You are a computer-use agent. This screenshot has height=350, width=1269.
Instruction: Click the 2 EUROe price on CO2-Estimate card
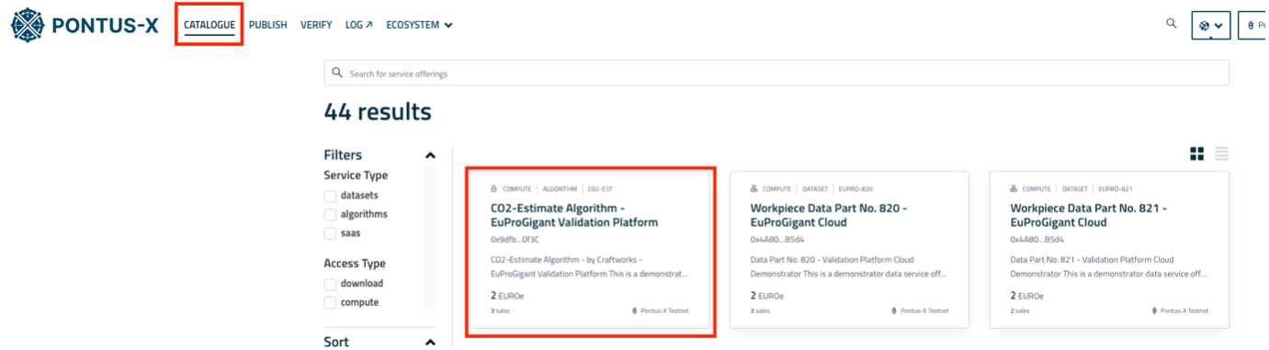point(507,296)
